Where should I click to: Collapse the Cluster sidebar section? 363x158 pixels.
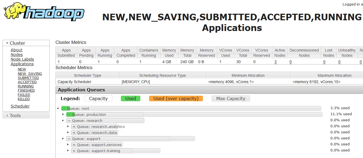26,43
